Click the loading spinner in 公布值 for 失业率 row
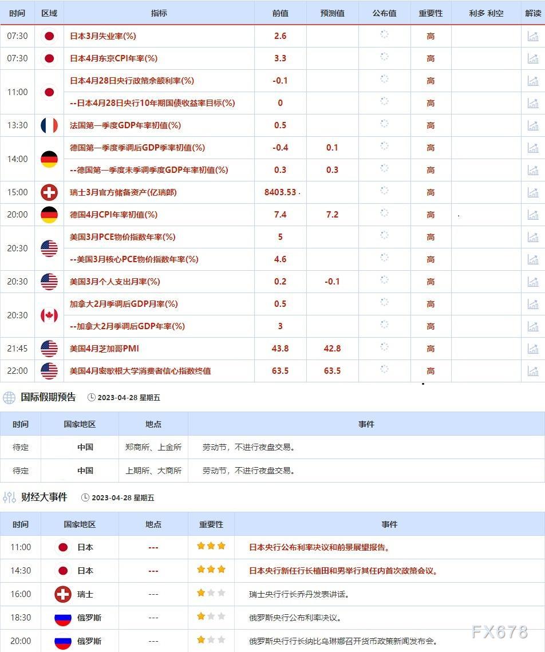The image size is (545, 652). click(384, 35)
